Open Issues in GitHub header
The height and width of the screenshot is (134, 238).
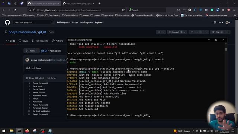click(x=75, y=22)
